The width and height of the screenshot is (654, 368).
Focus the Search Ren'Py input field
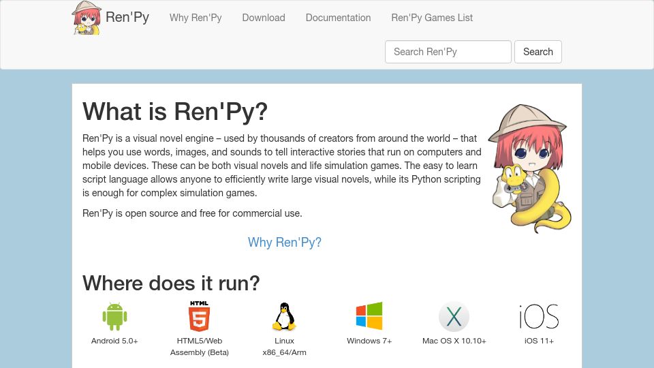coord(448,52)
